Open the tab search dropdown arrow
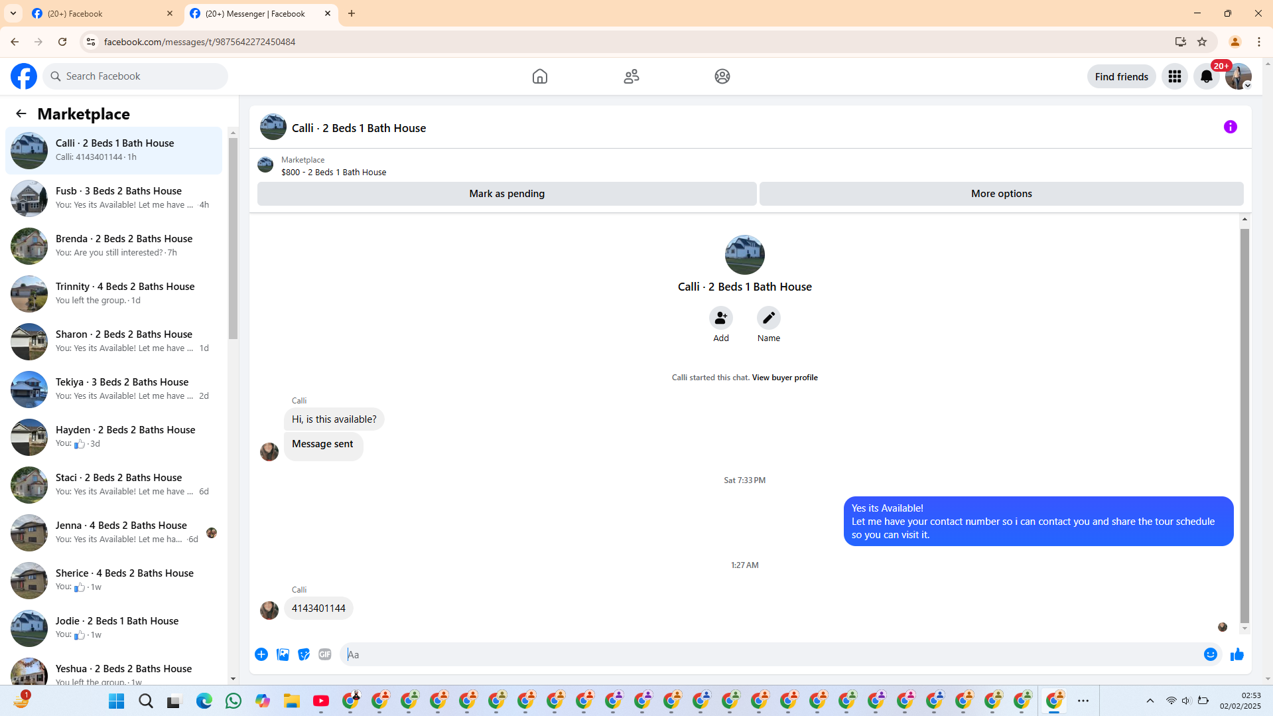 (x=13, y=13)
